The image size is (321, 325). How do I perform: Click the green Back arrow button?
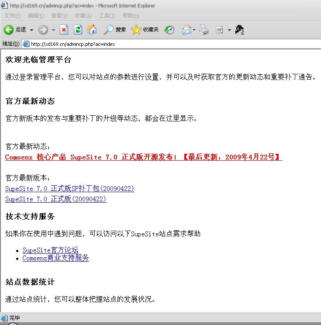coord(8,30)
